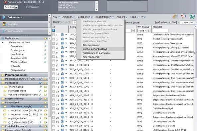Click the green Excel export icon

pyautogui.click(x=192, y=17)
